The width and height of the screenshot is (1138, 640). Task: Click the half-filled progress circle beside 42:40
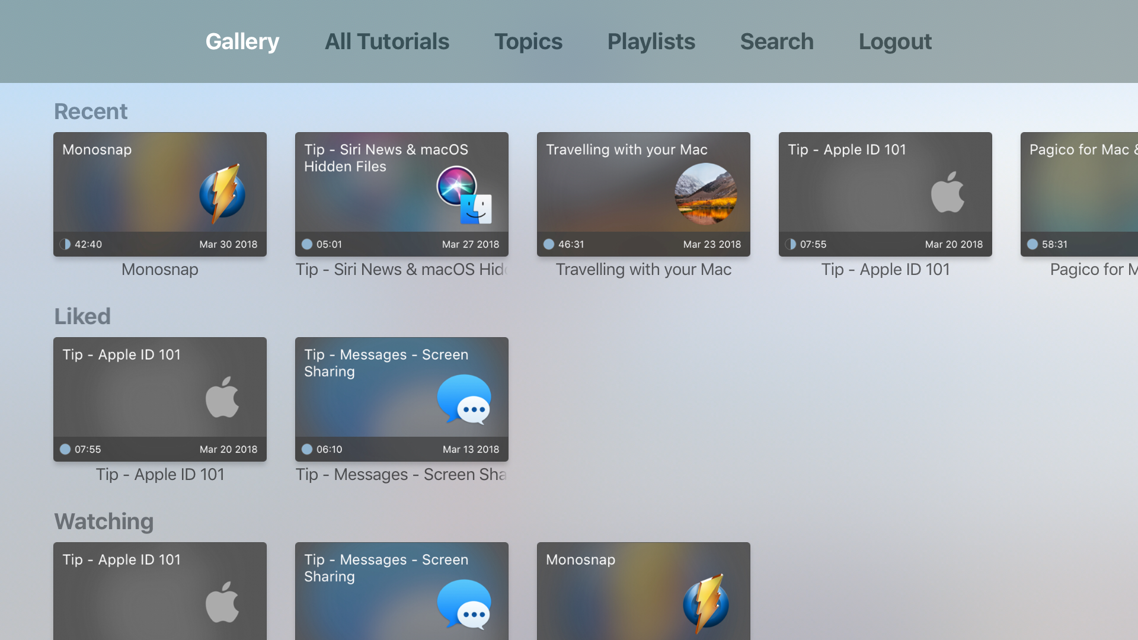[x=65, y=244]
